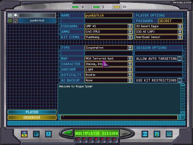The width and height of the screenshot is (193, 145).
Task: Click the middle icon in the bottom-right toolbar
Action: 157,134
